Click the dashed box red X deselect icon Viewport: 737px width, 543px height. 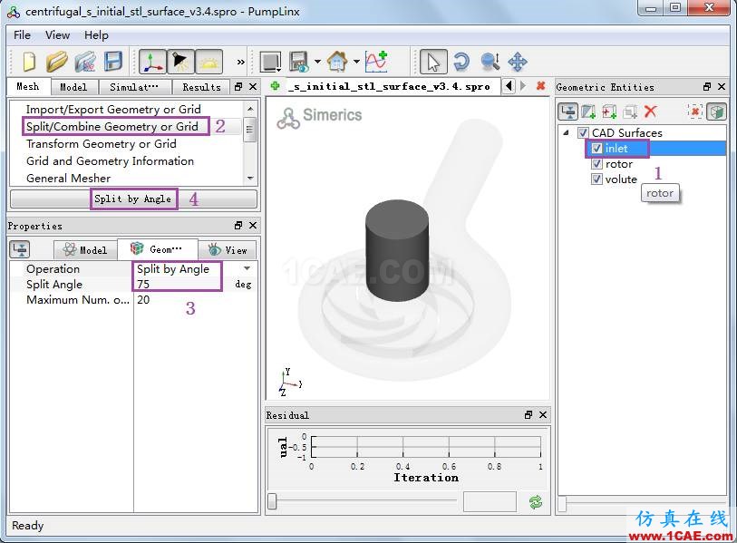(694, 112)
